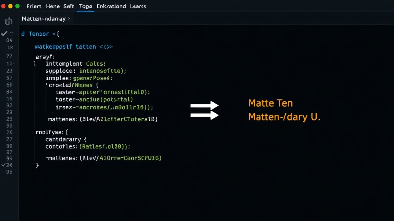The height and width of the screenshot is (221, 394).
Task: Click line number 69 in the gutter
Action: pos(9,85)
